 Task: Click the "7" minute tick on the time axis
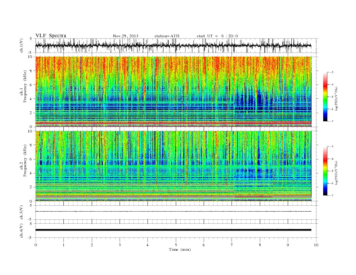click(232, 245)
